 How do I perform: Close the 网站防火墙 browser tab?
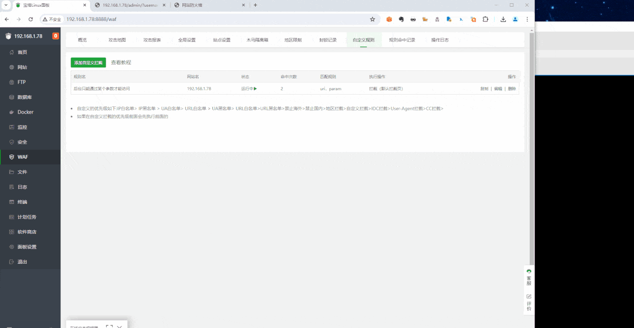pos(243,5)
